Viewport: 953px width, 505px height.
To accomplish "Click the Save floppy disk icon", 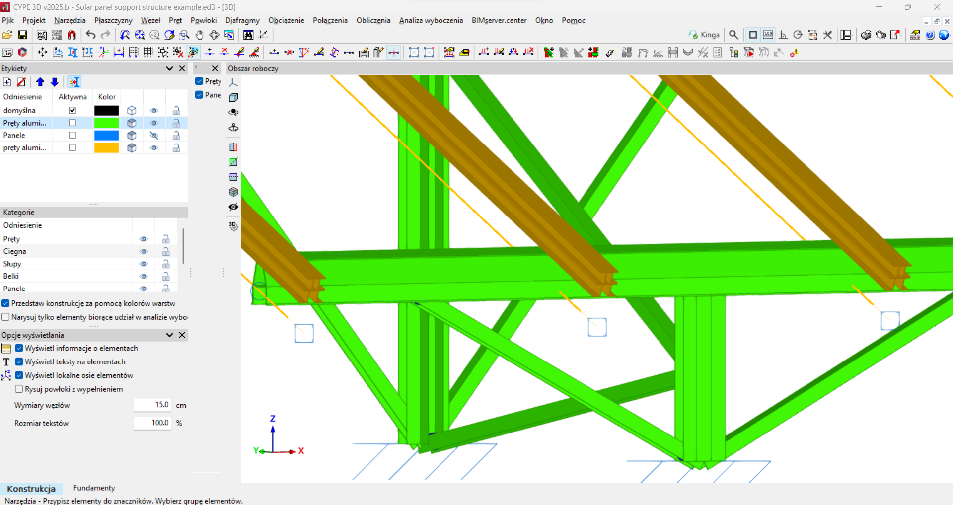I will pyautogui.click(x=22, y=35).
